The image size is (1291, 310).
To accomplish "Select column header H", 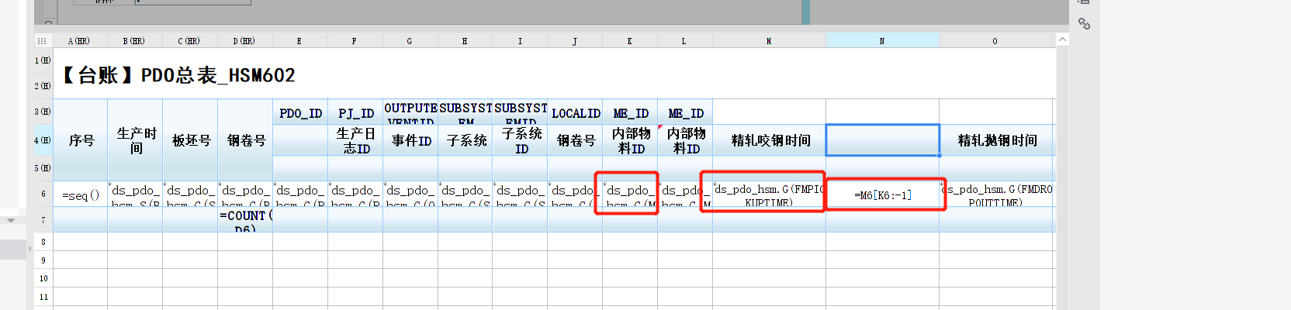I will pos(465,41).
